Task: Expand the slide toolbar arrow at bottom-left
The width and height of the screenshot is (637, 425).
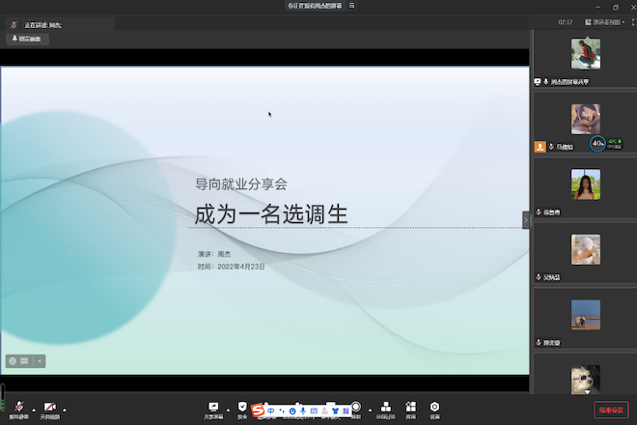Action: tap(40, 361)
